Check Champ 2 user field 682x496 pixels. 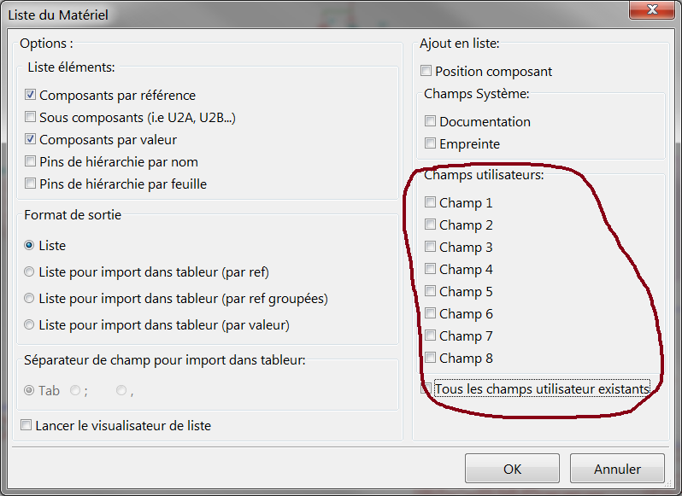(430, 225)
